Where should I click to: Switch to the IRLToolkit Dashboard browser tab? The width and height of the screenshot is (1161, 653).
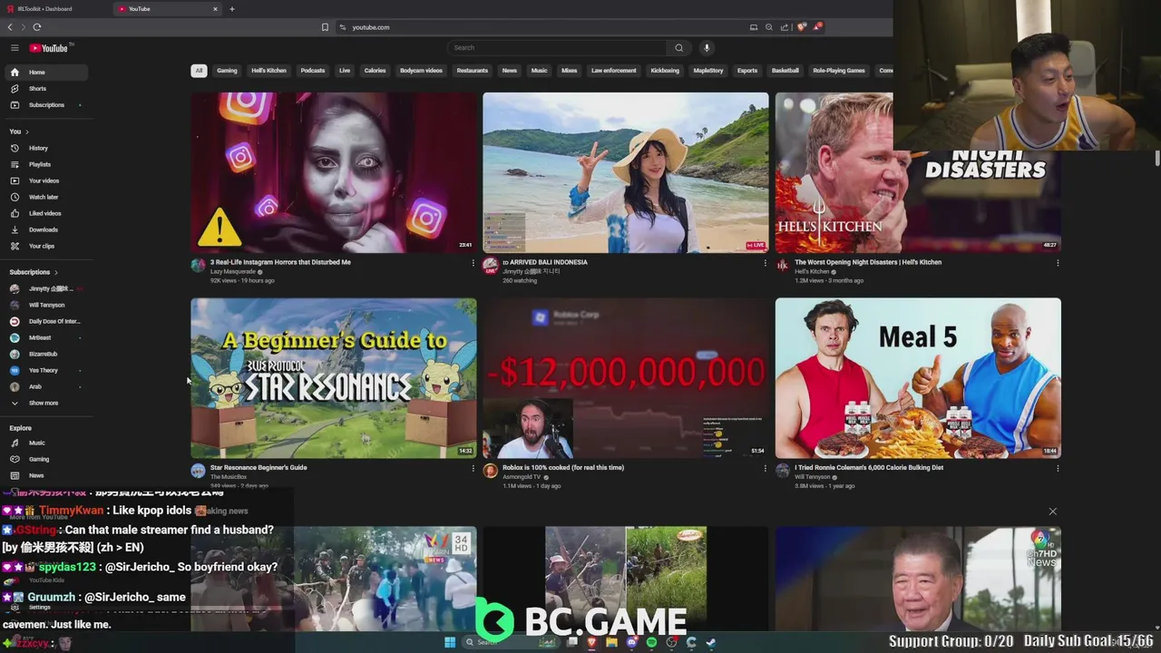point(54,9)
